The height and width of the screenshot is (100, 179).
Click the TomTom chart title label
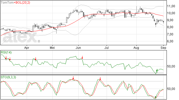pos(7,3)
